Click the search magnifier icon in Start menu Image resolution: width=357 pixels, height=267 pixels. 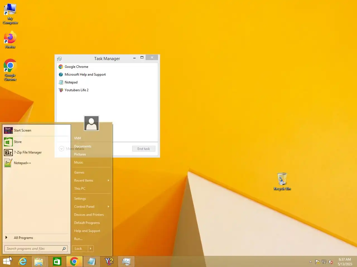64,249
